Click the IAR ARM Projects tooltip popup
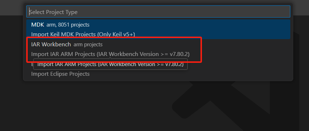 pyautogui.click(x=110, y=64)
